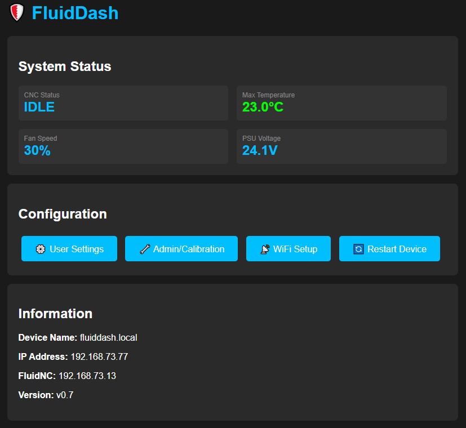
Task: Click the System Status heading
Action: 65,66
